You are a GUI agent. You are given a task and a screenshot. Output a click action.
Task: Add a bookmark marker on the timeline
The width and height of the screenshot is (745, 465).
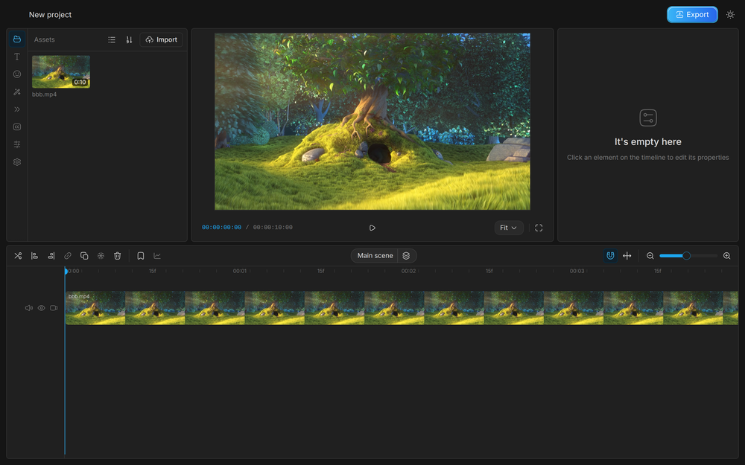pos(141,256)
